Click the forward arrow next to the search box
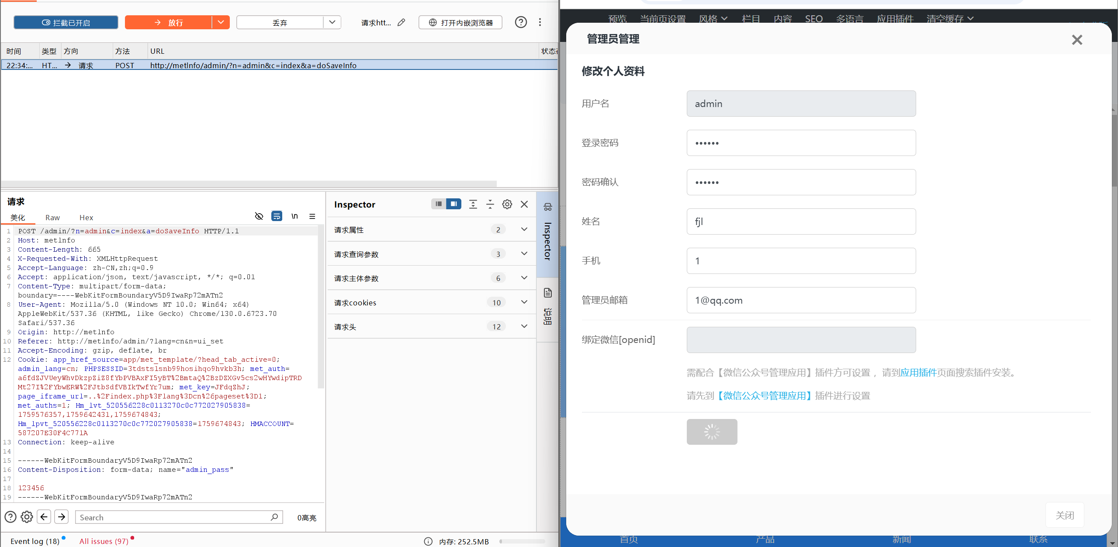This screenshot has width=1118, height=547. coord(61,516)
